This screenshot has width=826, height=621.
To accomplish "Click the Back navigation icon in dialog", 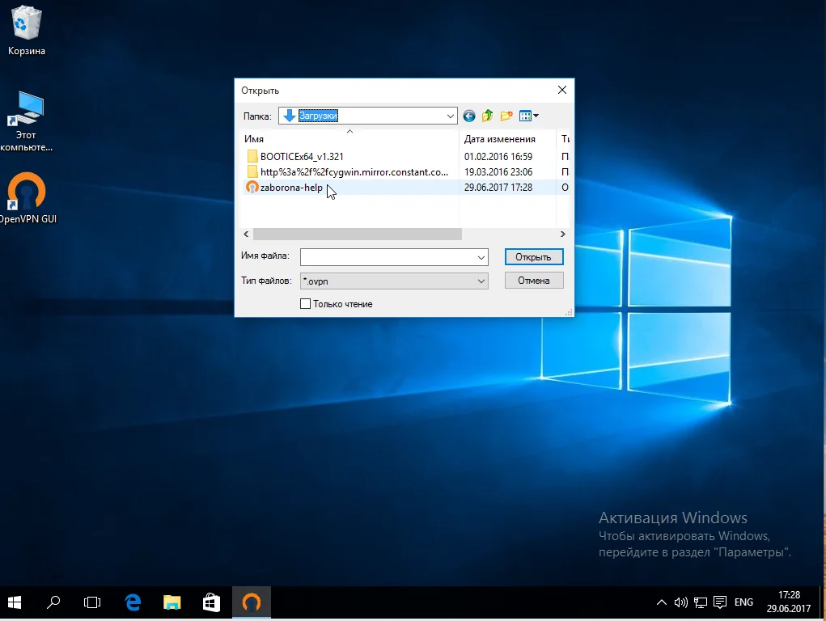I will coord(469,116).
